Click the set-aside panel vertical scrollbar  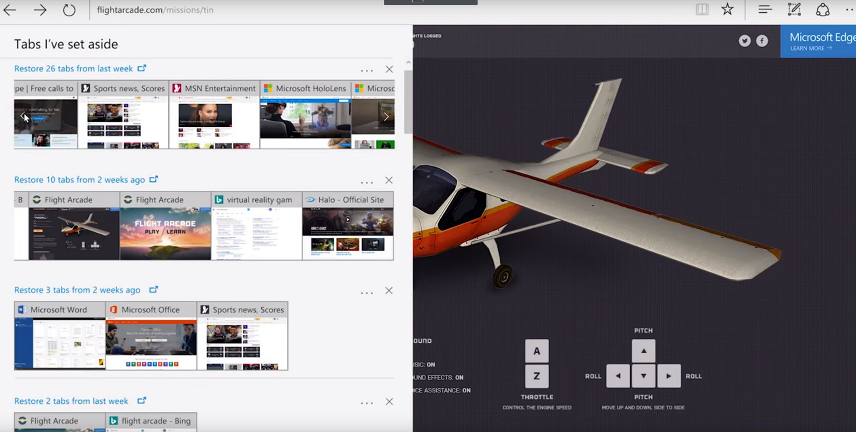[408, 102]
